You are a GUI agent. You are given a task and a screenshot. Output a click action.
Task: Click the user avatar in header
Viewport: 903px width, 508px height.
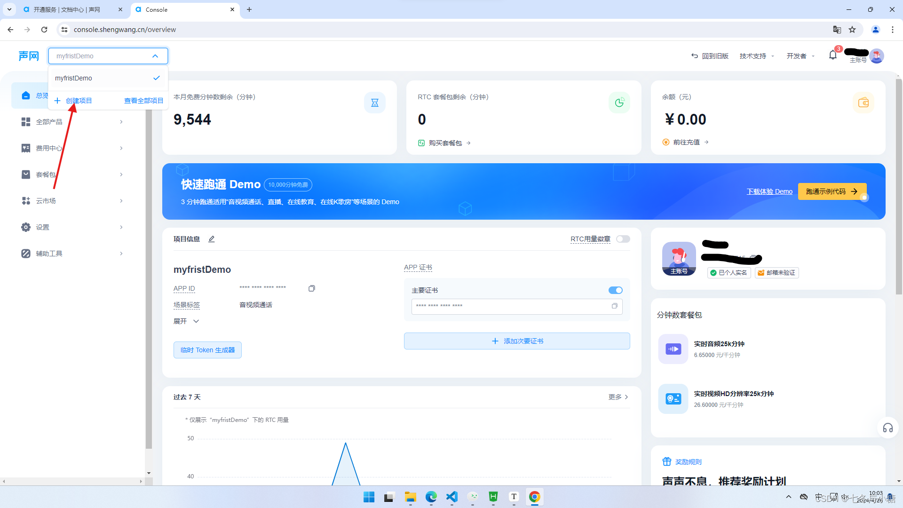[877, 56]
